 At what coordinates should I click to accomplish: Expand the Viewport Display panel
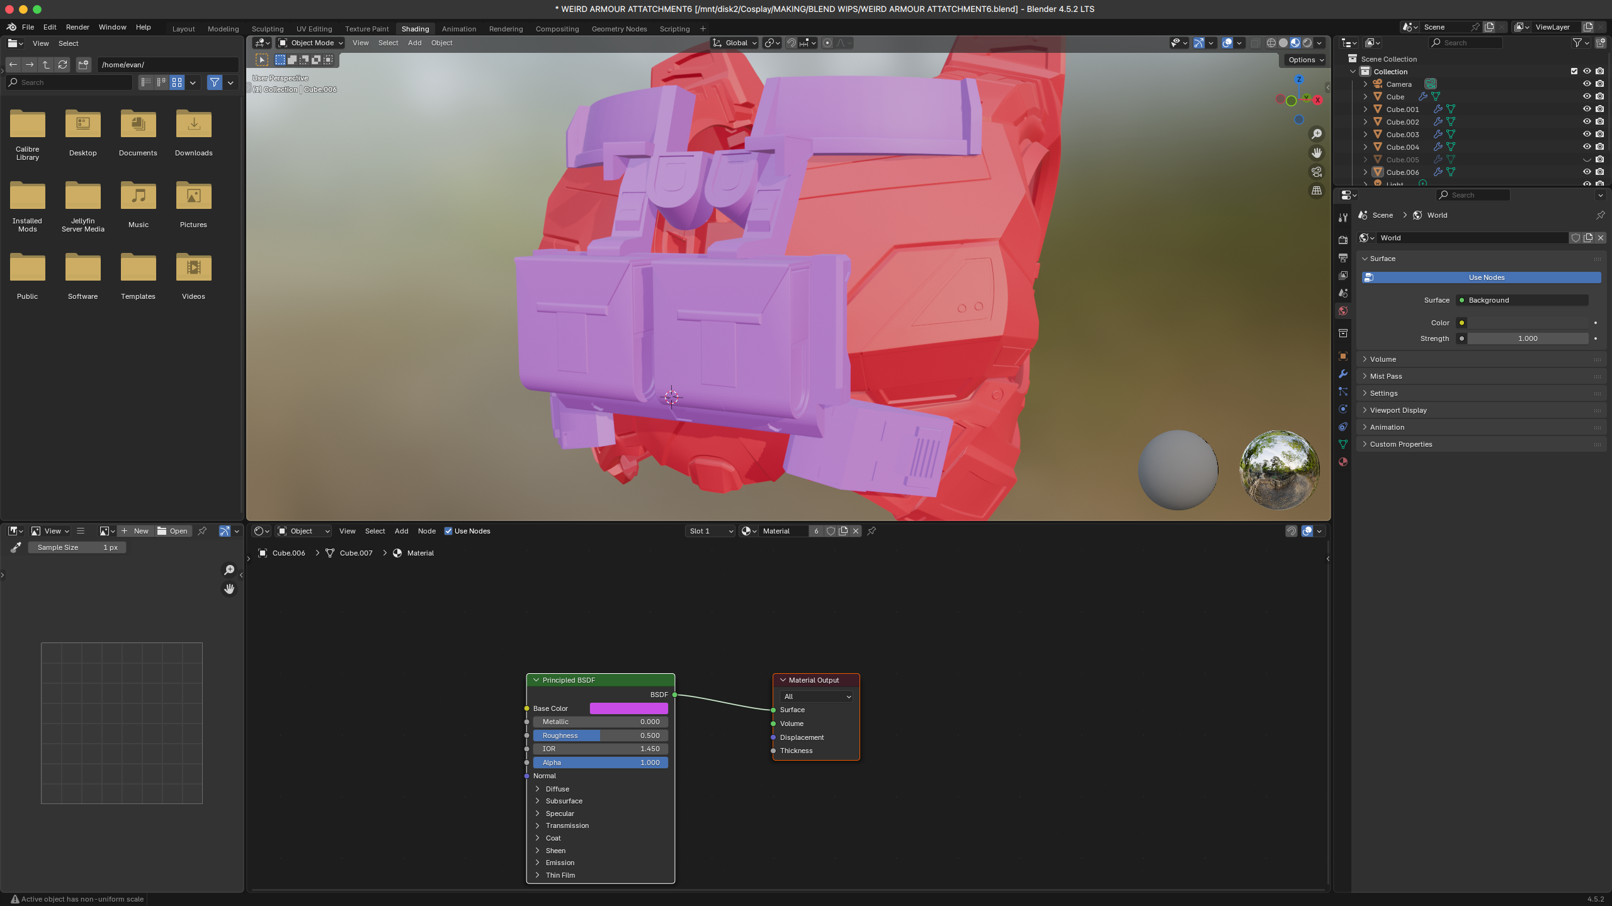point(1398,410)
